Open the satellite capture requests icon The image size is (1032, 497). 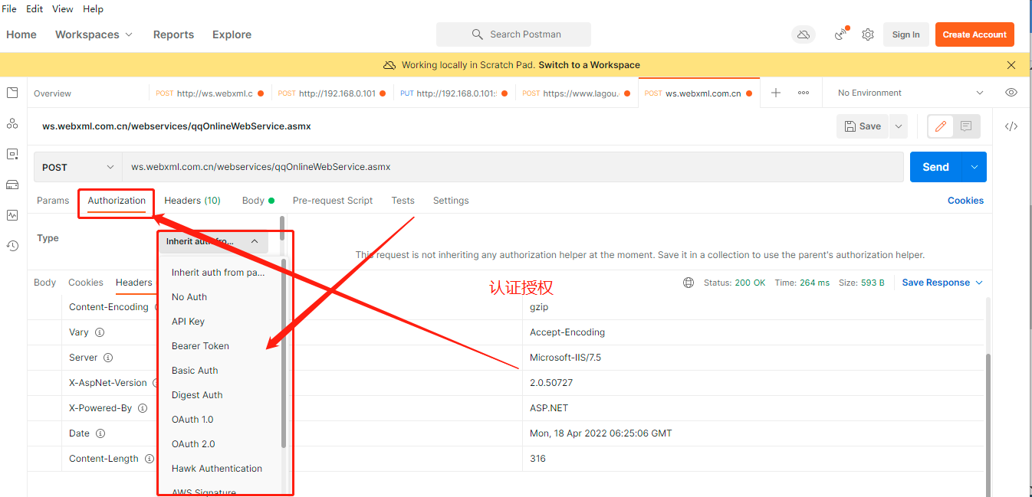(x=842, y=34)
